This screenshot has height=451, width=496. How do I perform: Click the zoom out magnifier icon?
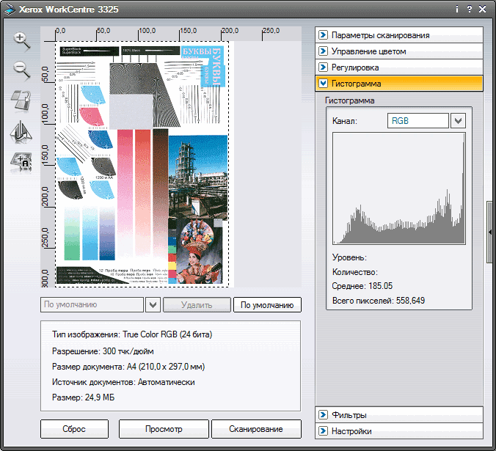pyautogui.click(x=21, y=70)
